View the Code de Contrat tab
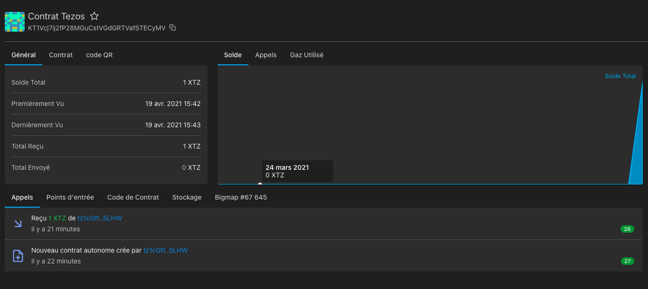Screen dimensions: 648x289 tap(133, 197)
